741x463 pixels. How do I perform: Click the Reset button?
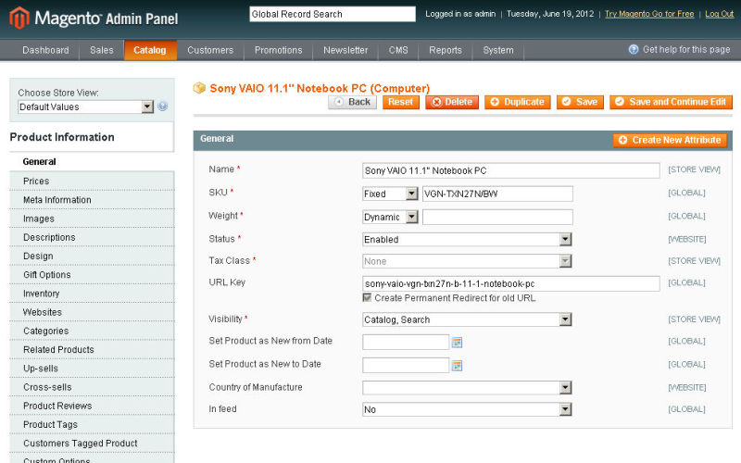click(401, 102)
